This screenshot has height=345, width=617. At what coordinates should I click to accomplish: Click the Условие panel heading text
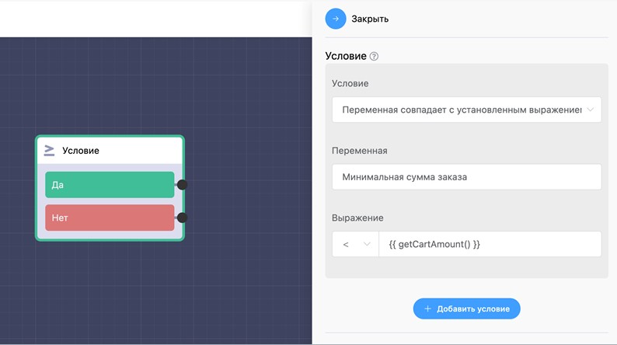point(345,57)
